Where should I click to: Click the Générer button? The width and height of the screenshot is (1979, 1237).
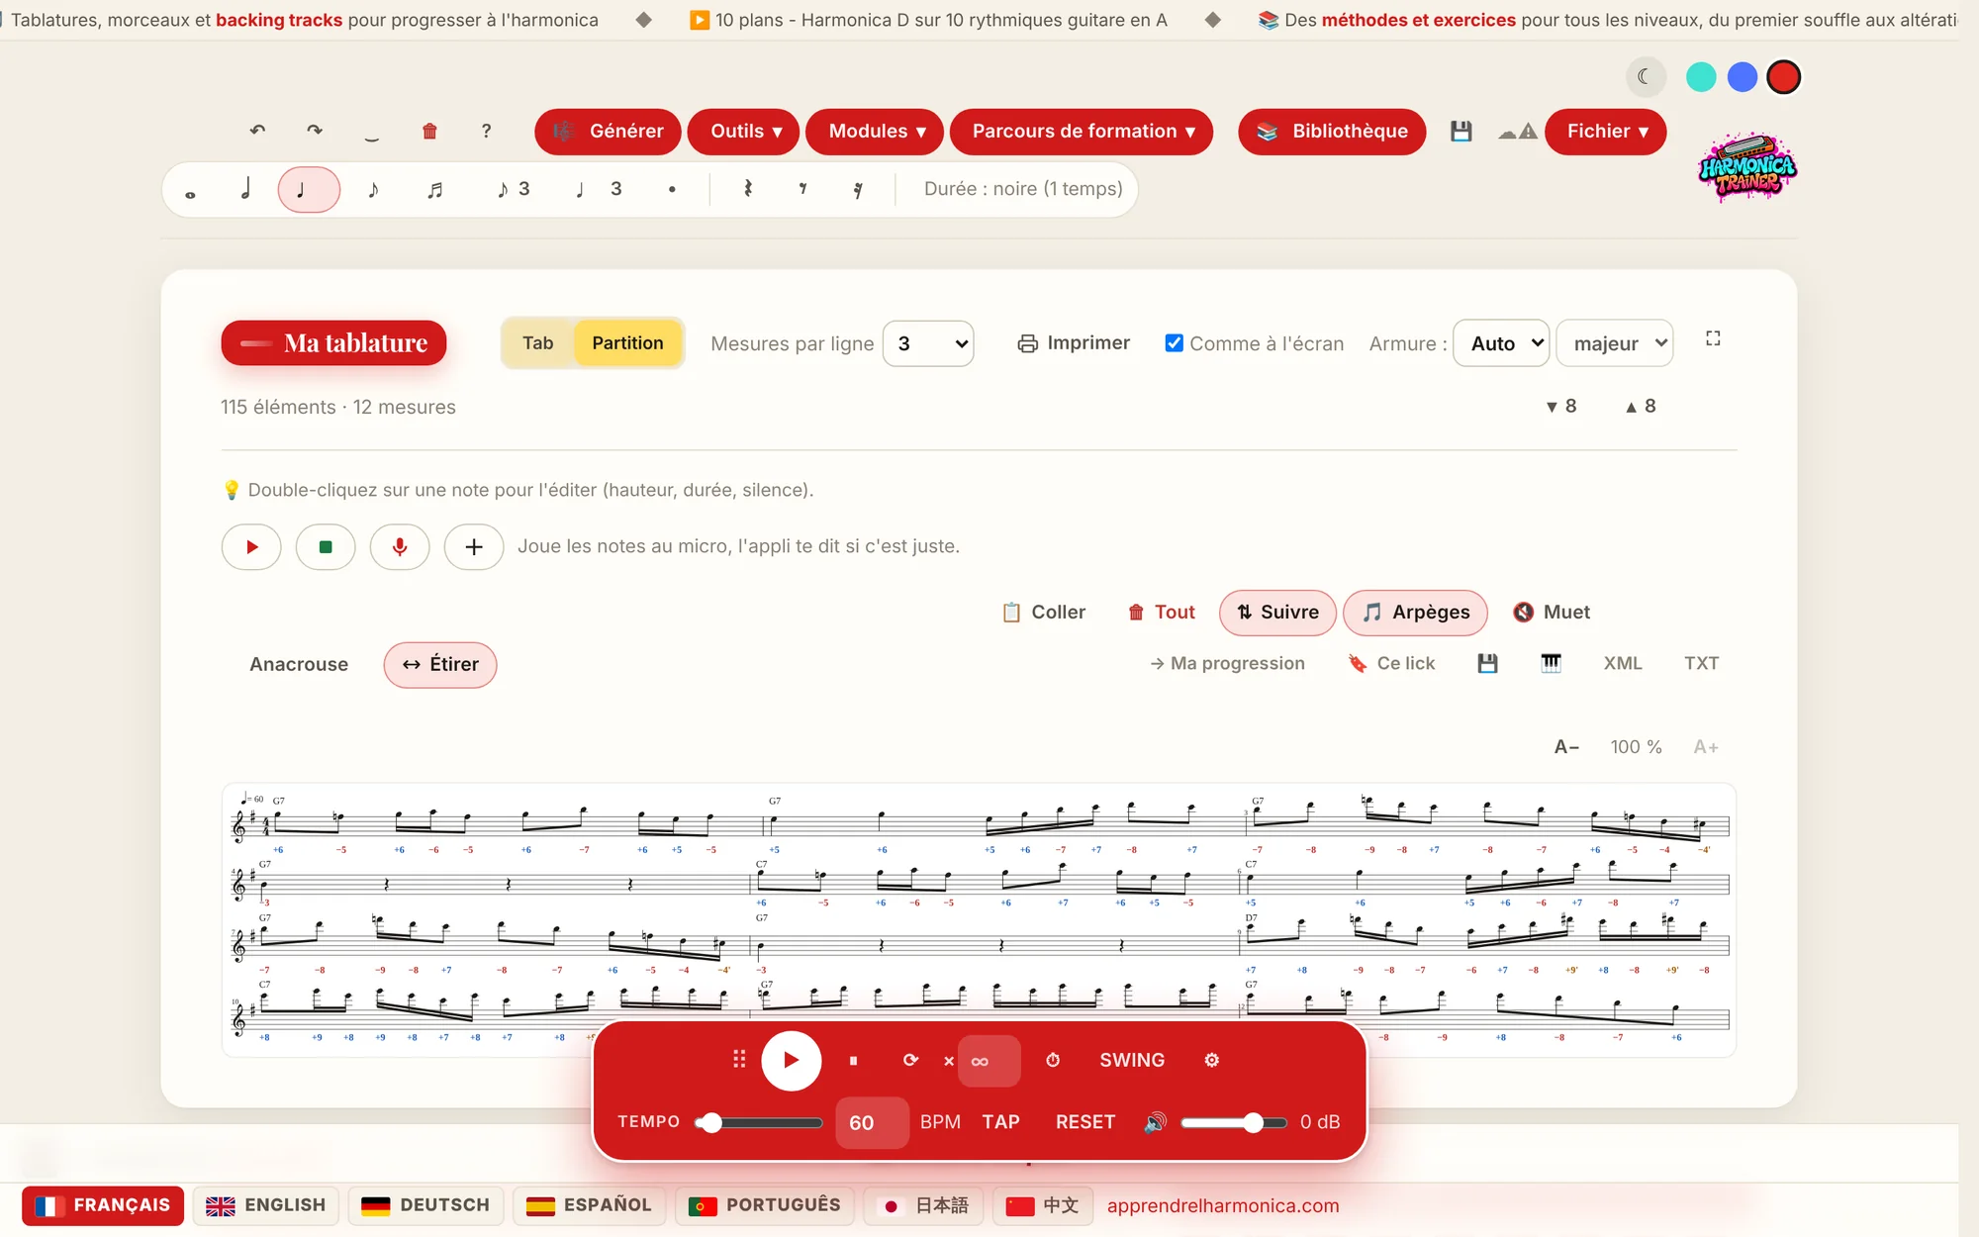(608, 132)
